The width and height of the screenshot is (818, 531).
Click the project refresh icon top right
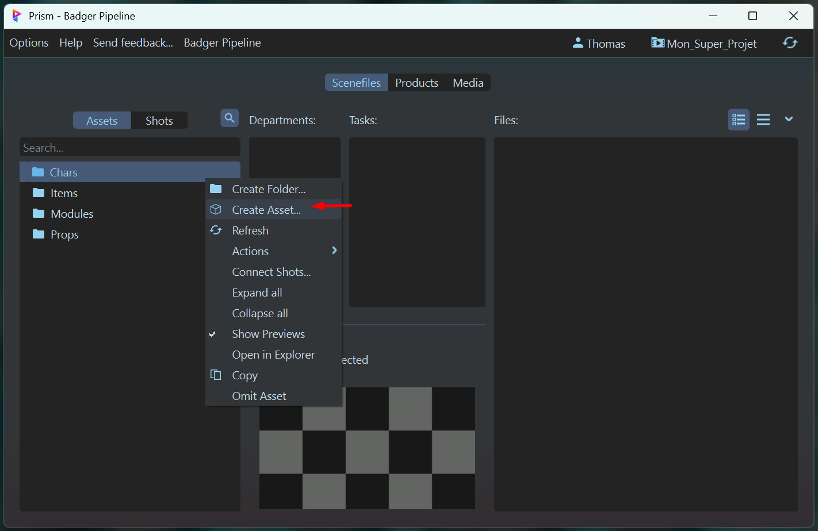[790, 43]
